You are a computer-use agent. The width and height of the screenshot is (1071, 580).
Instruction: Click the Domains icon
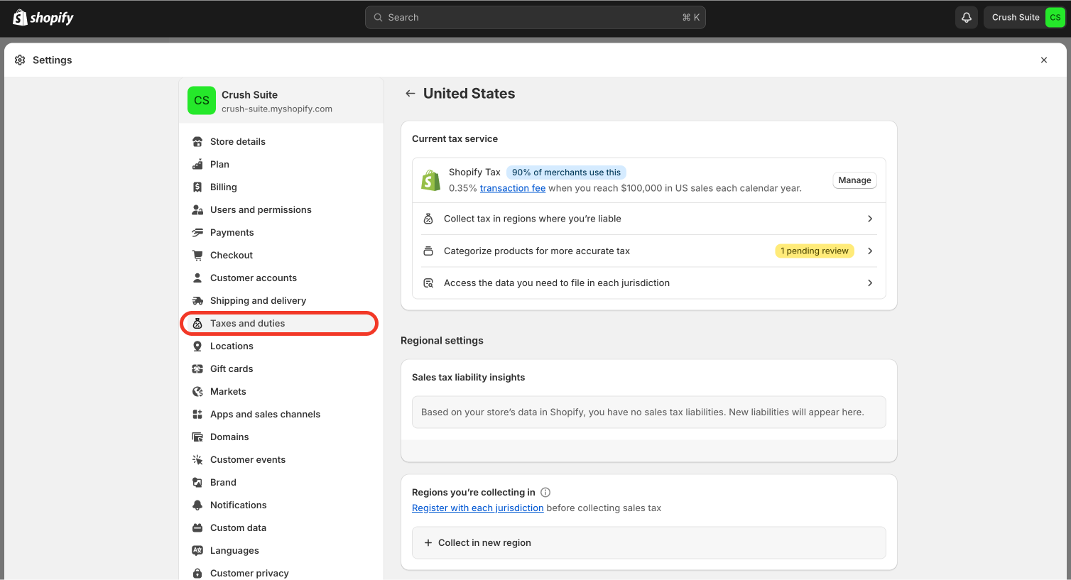pos(197,437)
